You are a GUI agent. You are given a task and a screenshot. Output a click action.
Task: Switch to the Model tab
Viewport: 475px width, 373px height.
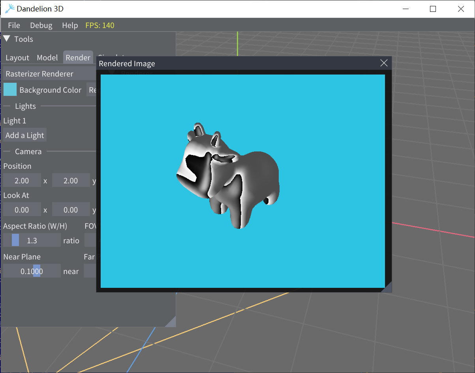pos(47,58)
